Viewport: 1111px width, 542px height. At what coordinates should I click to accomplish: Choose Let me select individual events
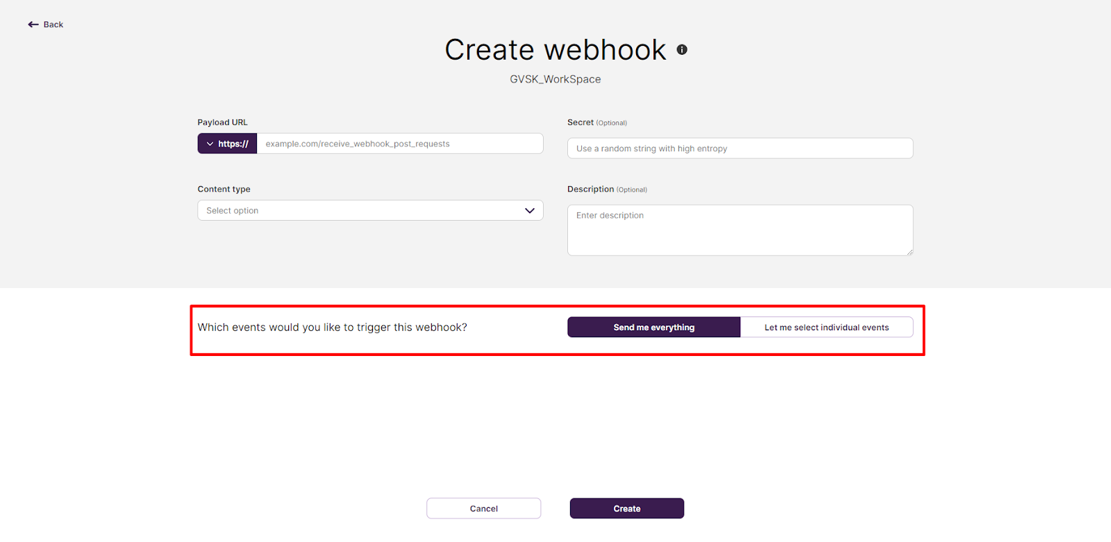826,328
